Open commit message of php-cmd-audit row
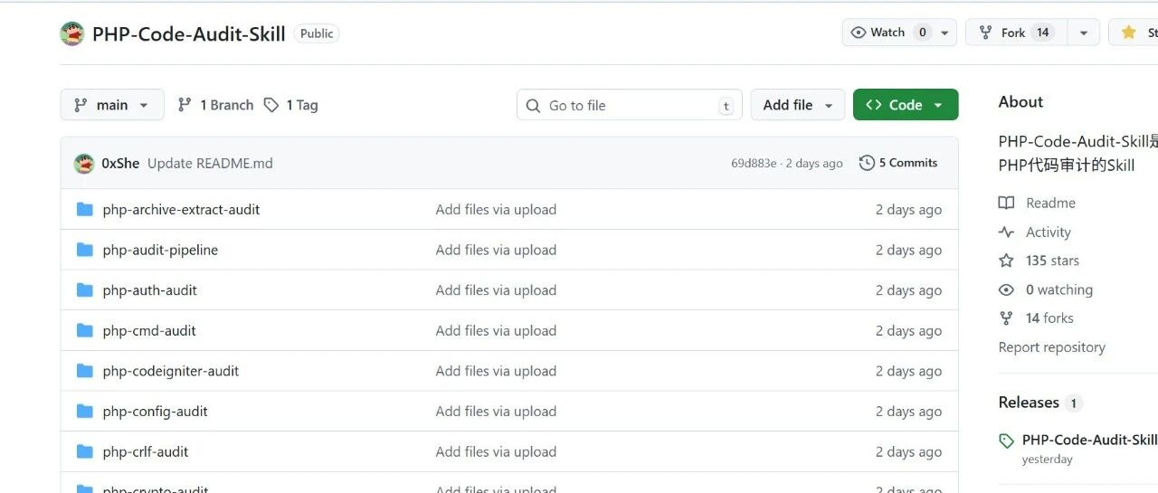The height and width of the screenshot is (493, 1158). click(x=496, y=330)
